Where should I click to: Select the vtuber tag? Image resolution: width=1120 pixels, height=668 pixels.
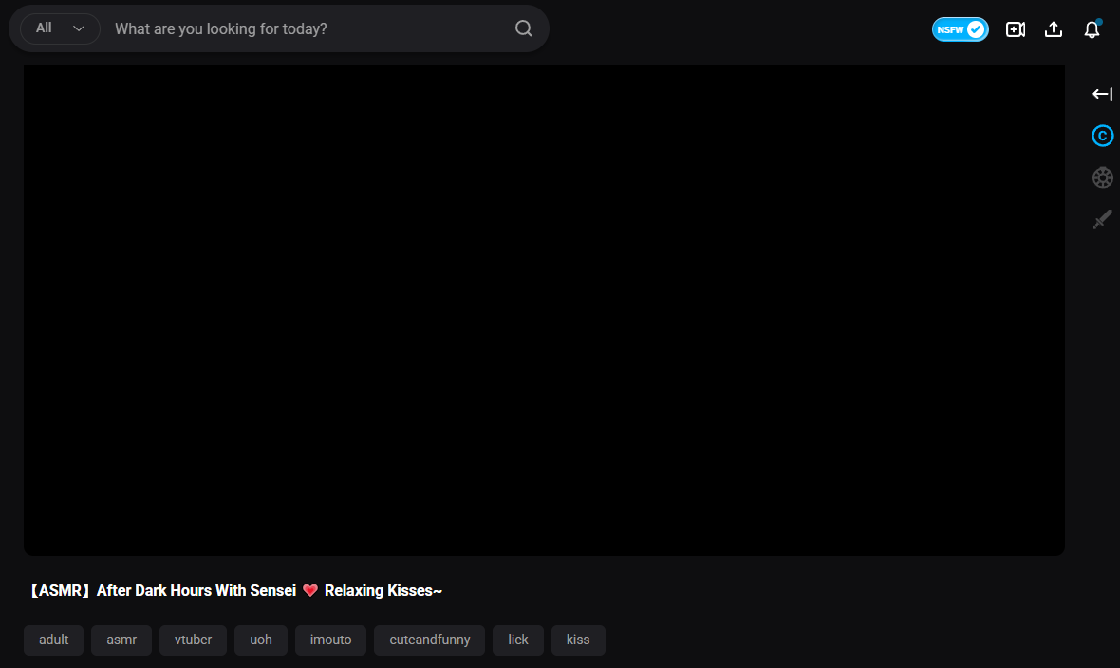[x=193, y=640]
